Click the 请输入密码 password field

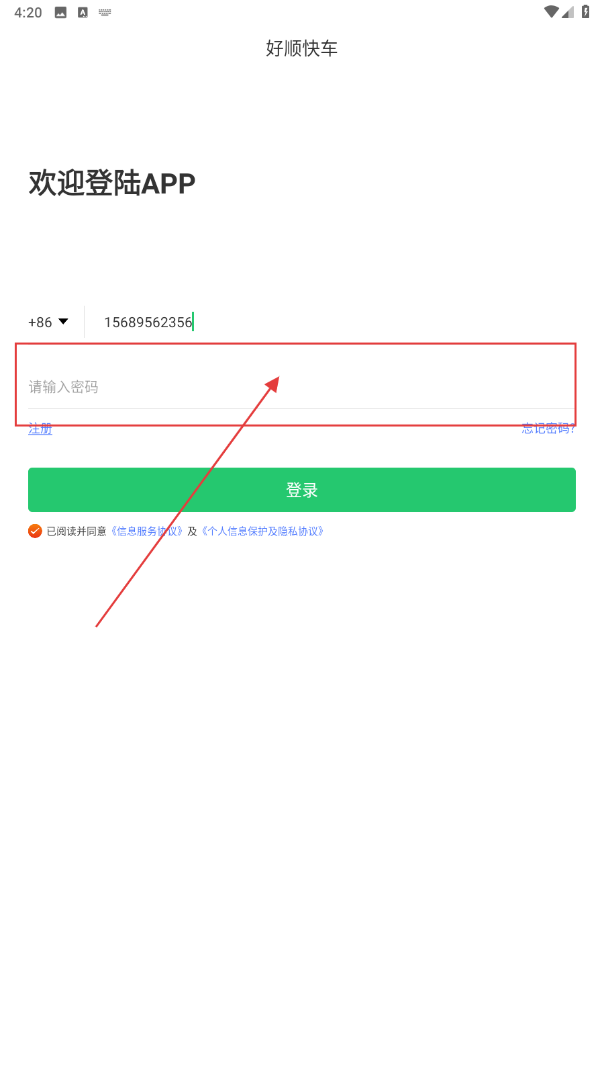point(301,387)
